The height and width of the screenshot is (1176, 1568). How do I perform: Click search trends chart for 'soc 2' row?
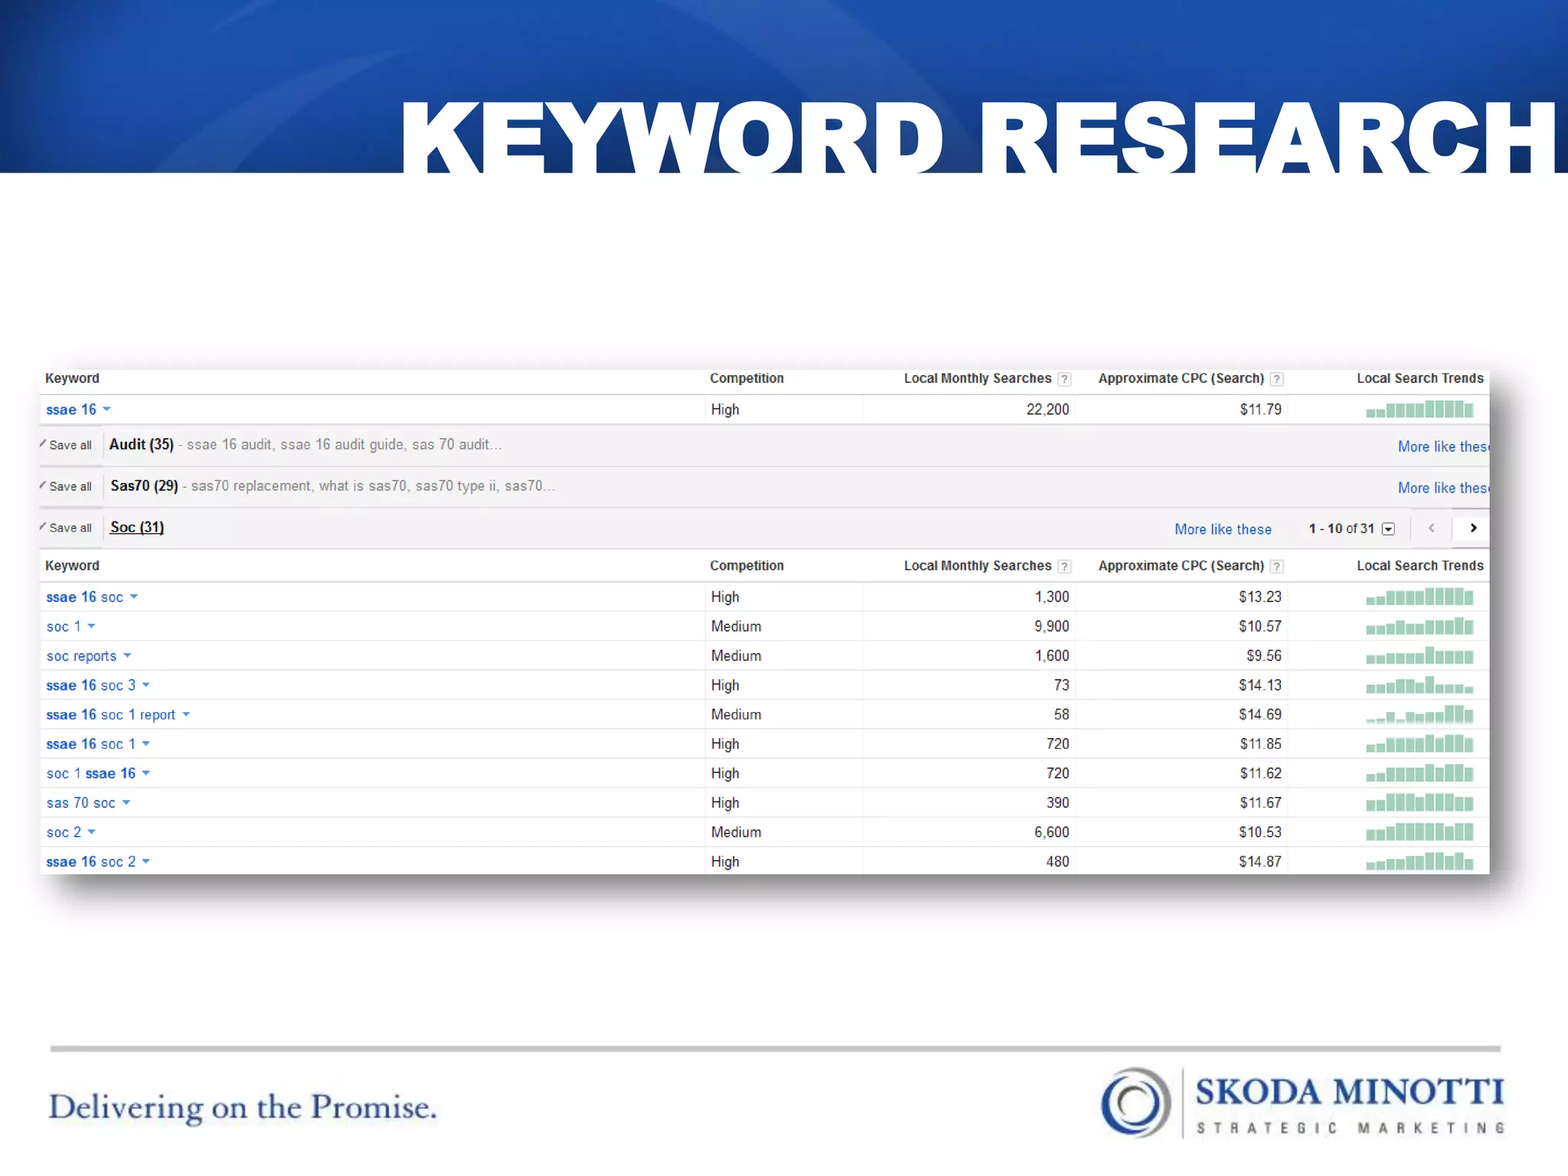(1419, 832)
